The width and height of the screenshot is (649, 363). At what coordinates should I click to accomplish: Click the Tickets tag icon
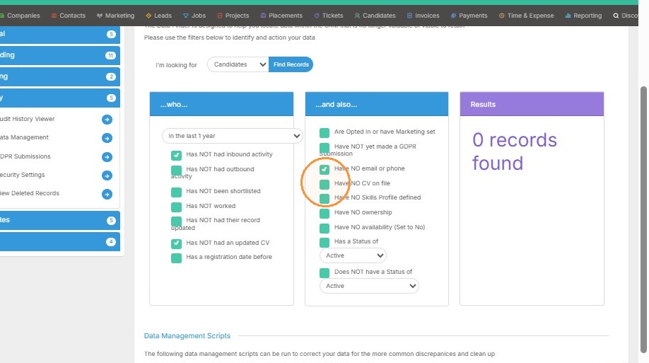pos(317,16)
